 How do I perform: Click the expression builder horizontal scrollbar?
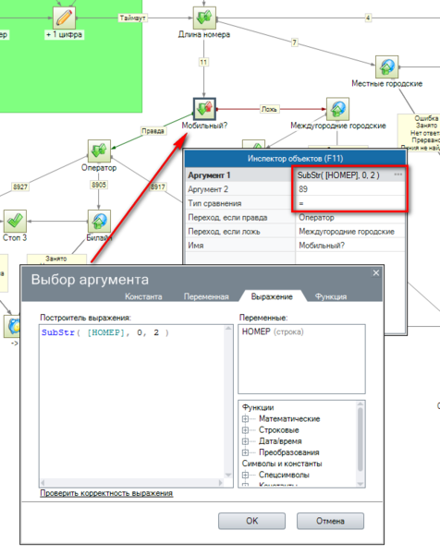click(x=131, y=483)
